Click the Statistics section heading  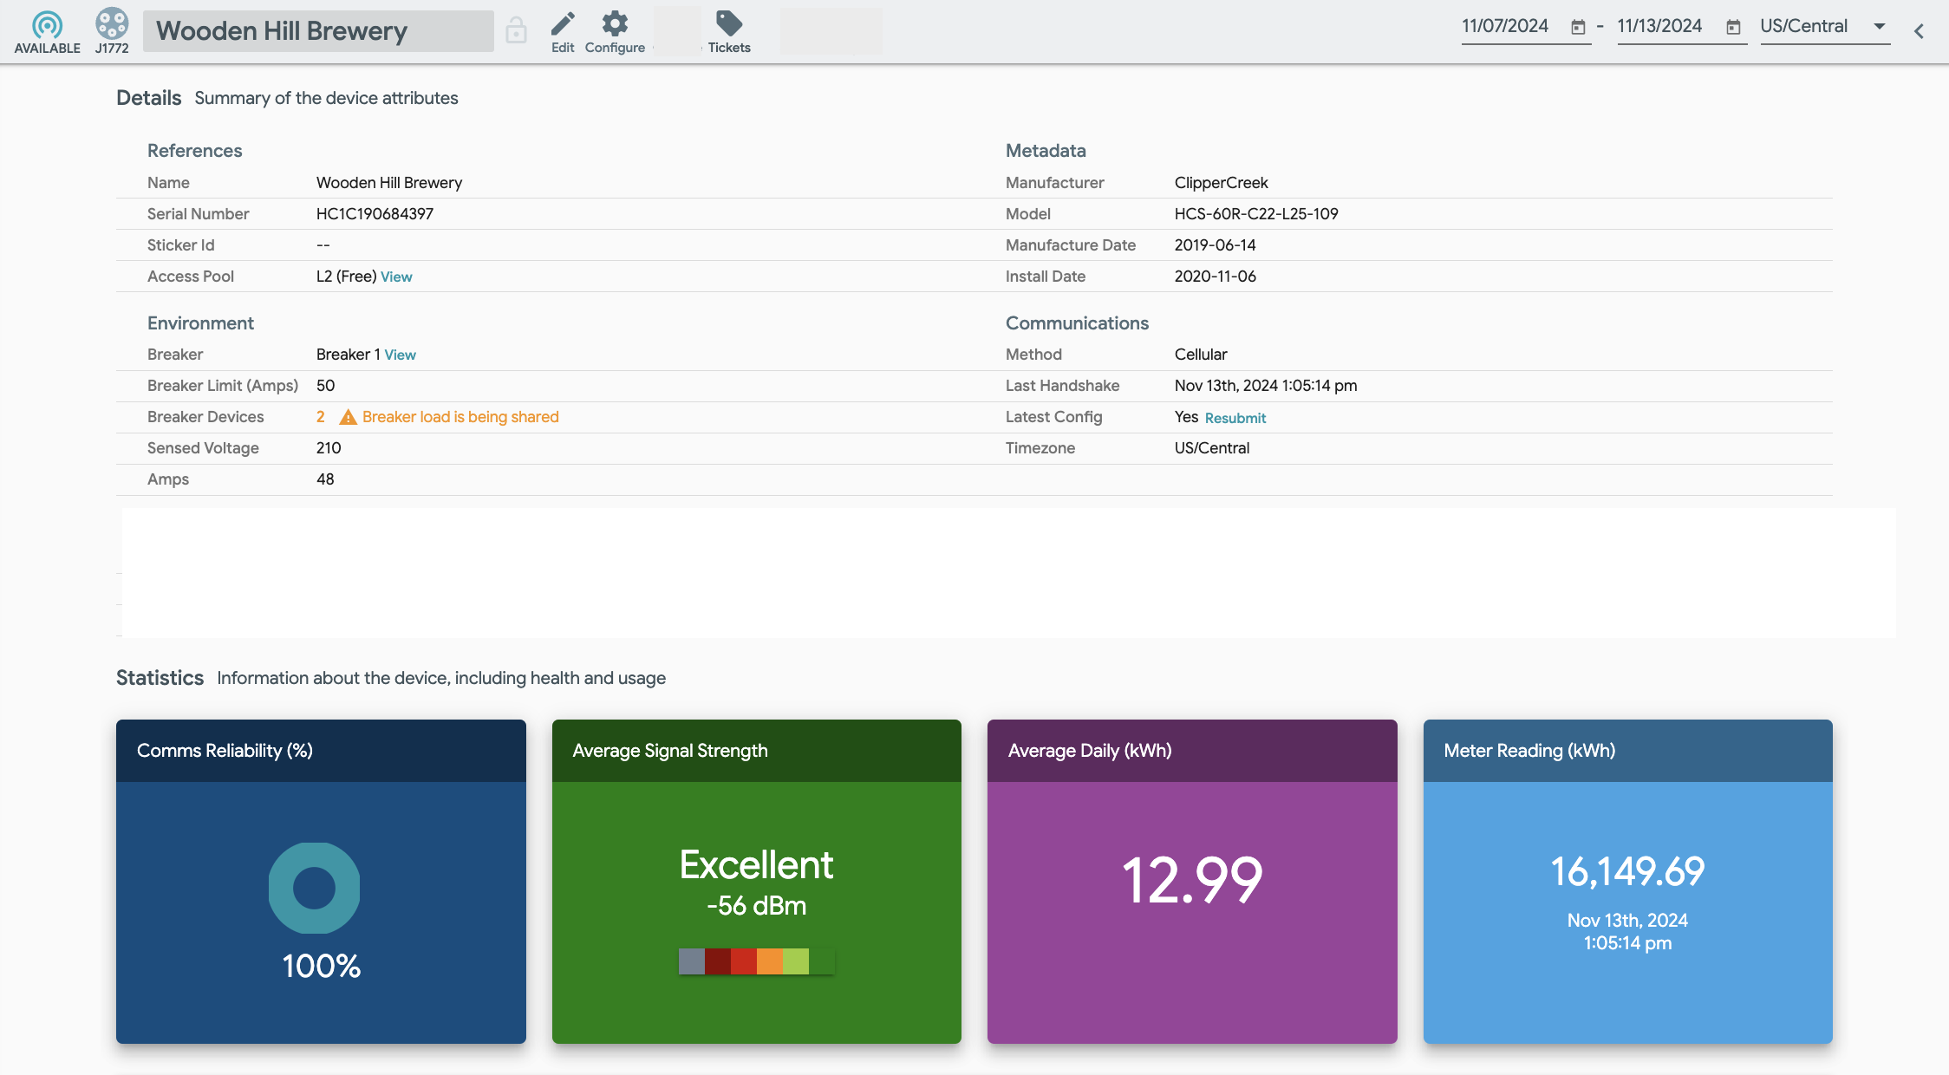[160, 678]
